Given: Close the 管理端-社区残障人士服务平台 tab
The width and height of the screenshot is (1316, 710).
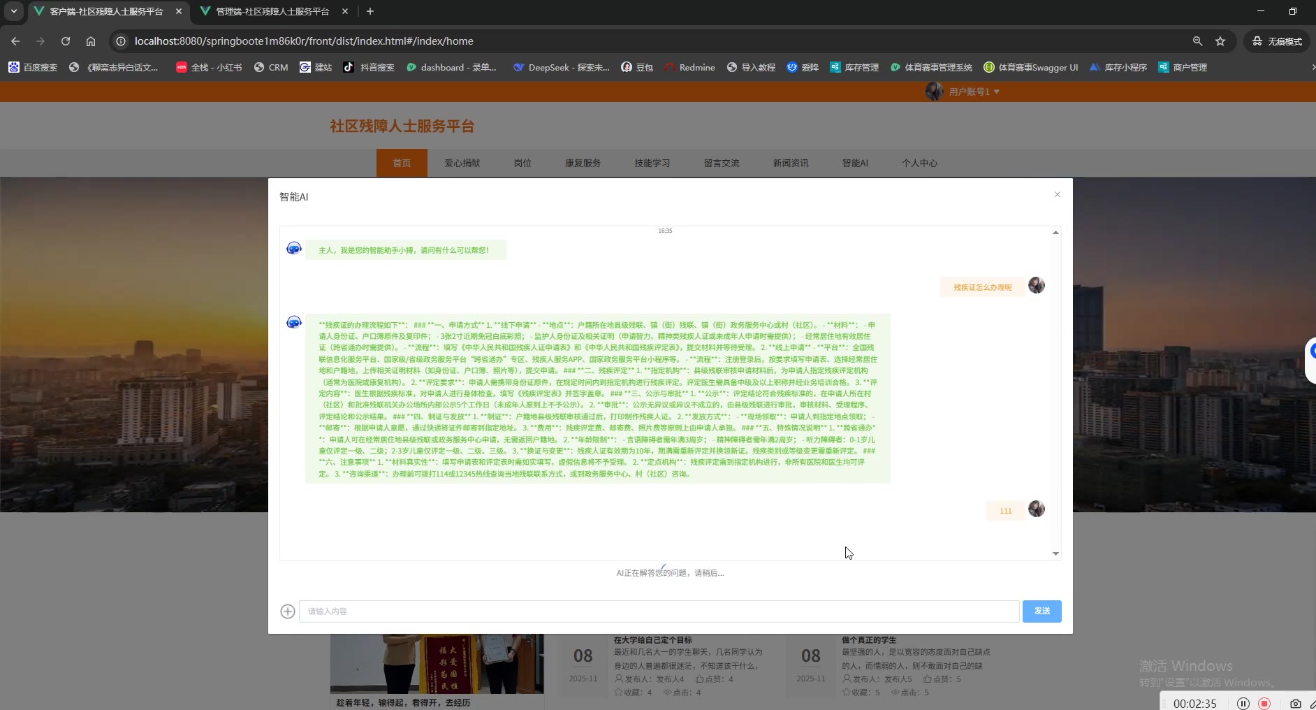Looking at the screenshot, I should tap(345, 11).
